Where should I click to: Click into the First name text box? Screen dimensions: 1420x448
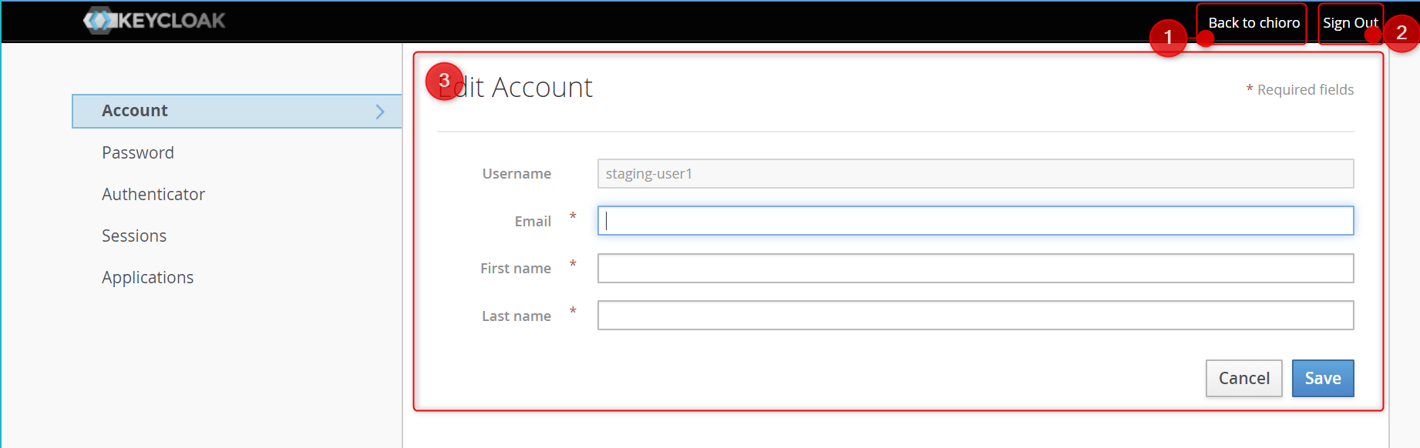(x=974, y=269)
